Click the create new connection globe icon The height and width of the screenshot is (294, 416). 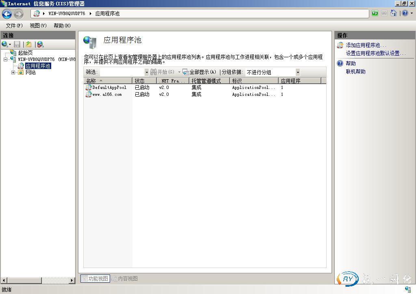coord(5,44)
